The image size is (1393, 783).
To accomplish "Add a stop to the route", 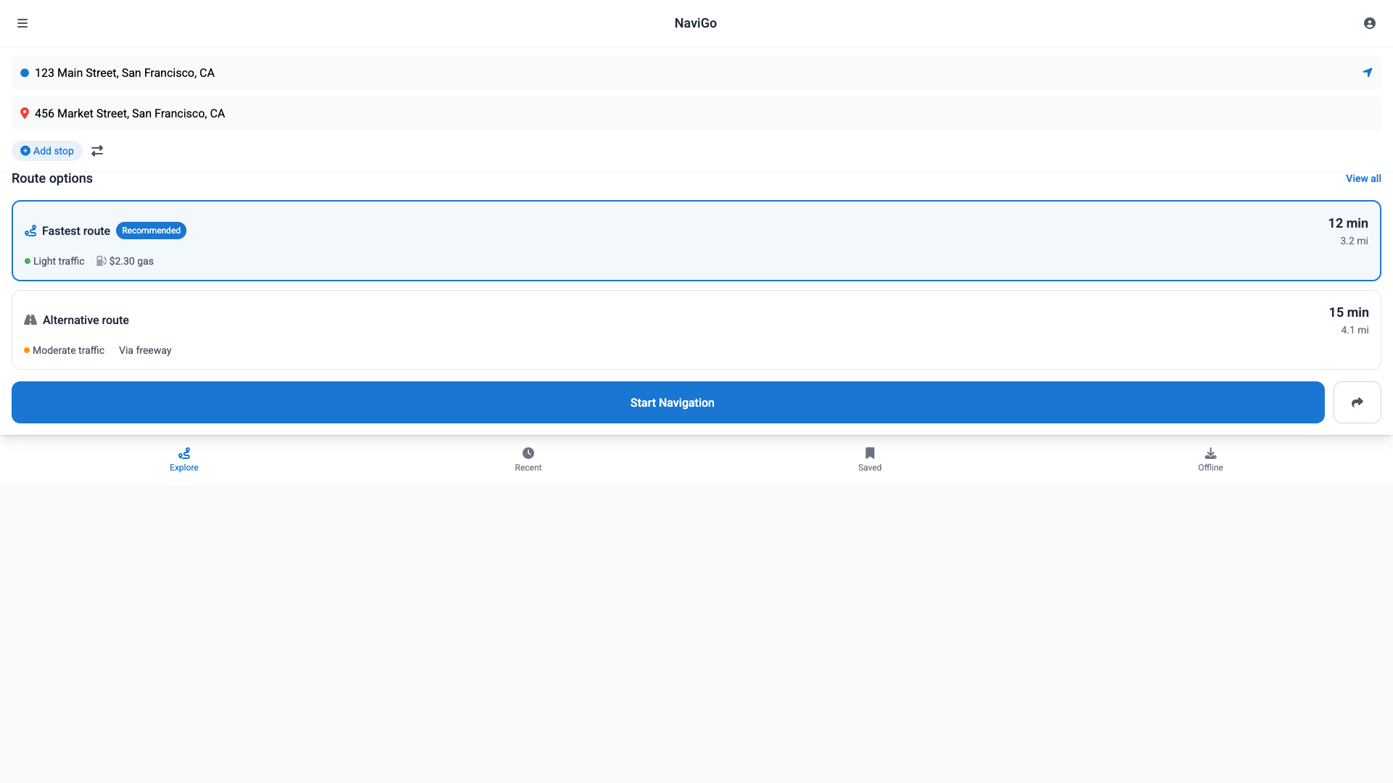I will point(46,150).
